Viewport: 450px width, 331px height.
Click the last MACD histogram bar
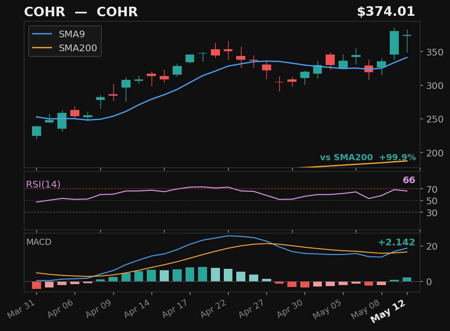click(x=407, y=279)
